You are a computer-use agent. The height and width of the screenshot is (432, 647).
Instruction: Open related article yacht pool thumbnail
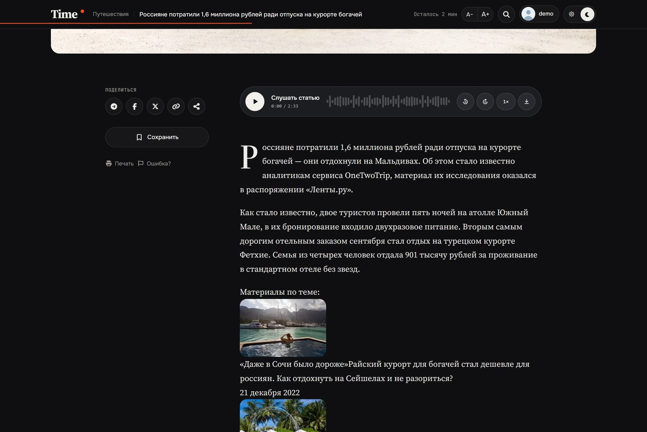(283, 328)
